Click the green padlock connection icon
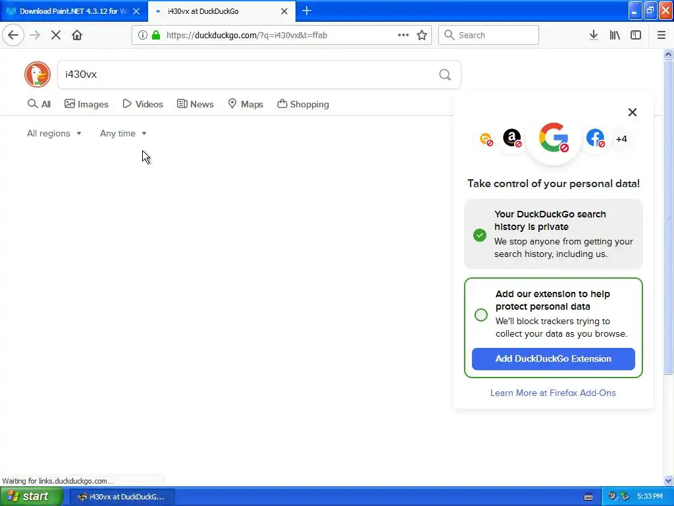Image resolution: width=674 pixels, height=506 pixels. [x=156, y=35]
